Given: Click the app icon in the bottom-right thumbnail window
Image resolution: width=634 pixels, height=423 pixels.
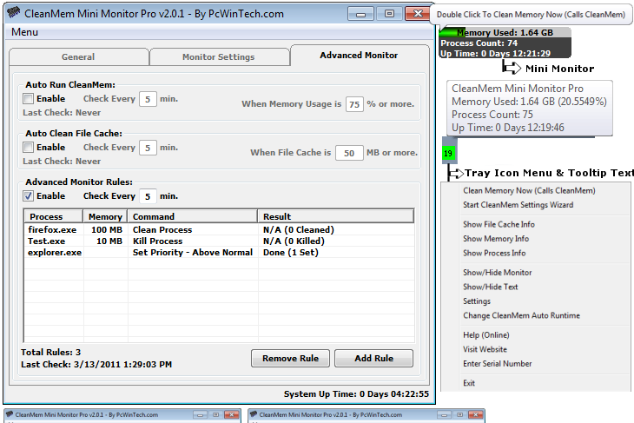Looking at the screenshot, I should (254, 414).
